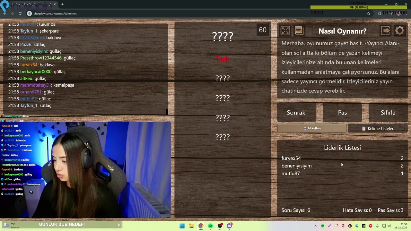Open a new browser tab
The image size is (411, 231).
click(62, 4)
